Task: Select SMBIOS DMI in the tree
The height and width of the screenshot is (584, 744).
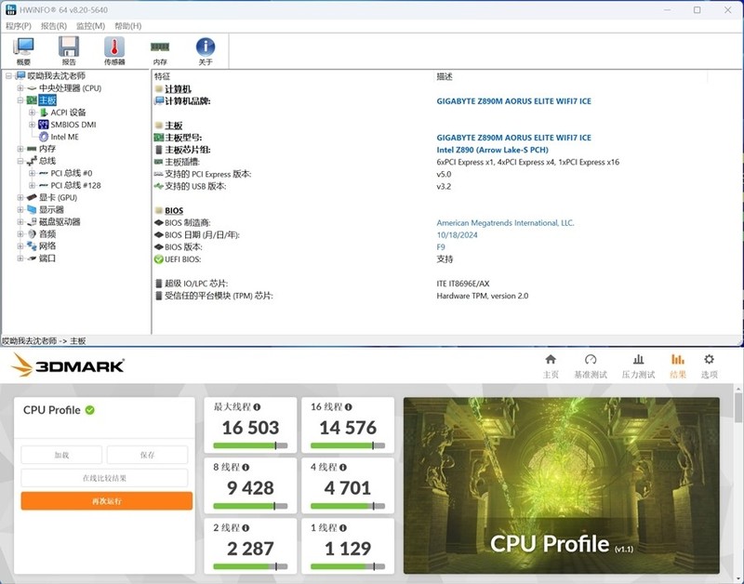Action: click(x=73, y=125)
